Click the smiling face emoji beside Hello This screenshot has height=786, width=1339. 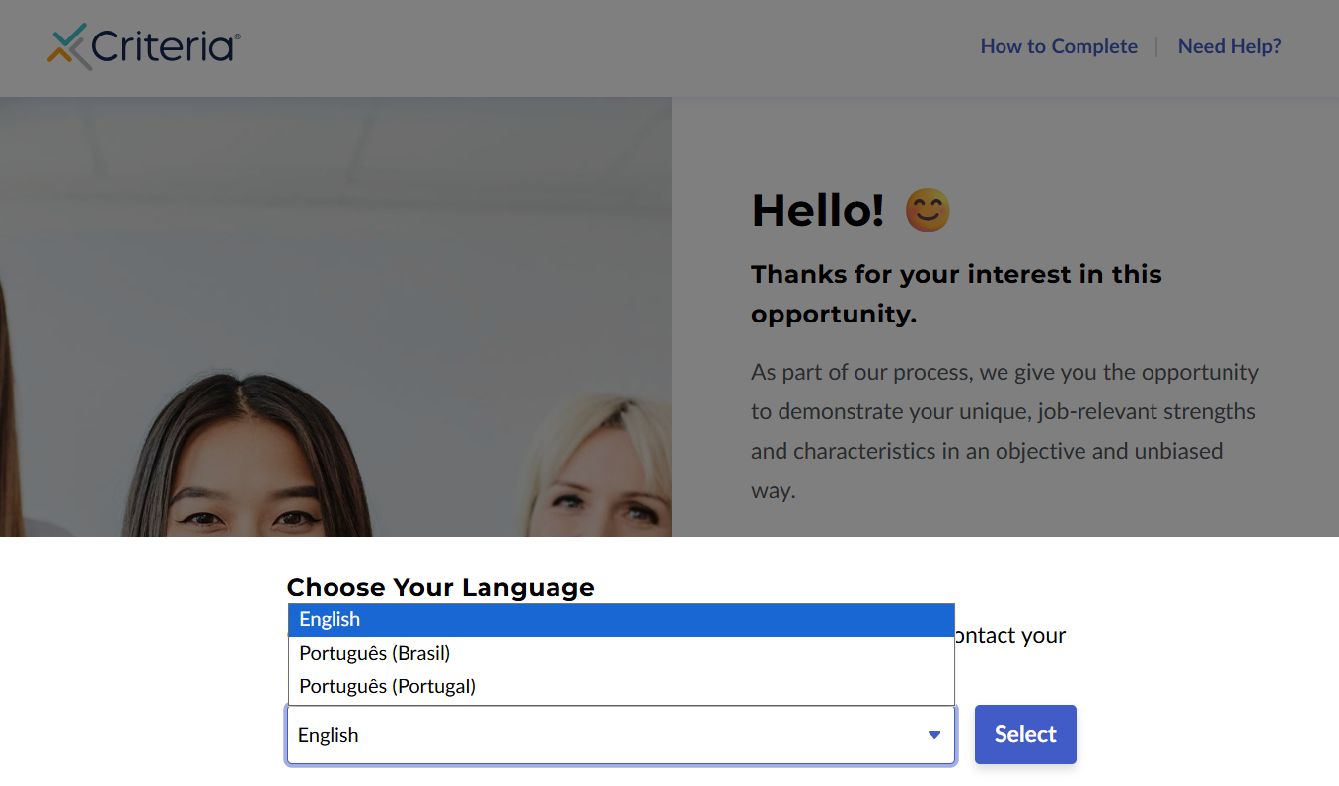[928, 210]
